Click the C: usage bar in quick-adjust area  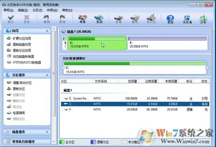coord(135,63)
